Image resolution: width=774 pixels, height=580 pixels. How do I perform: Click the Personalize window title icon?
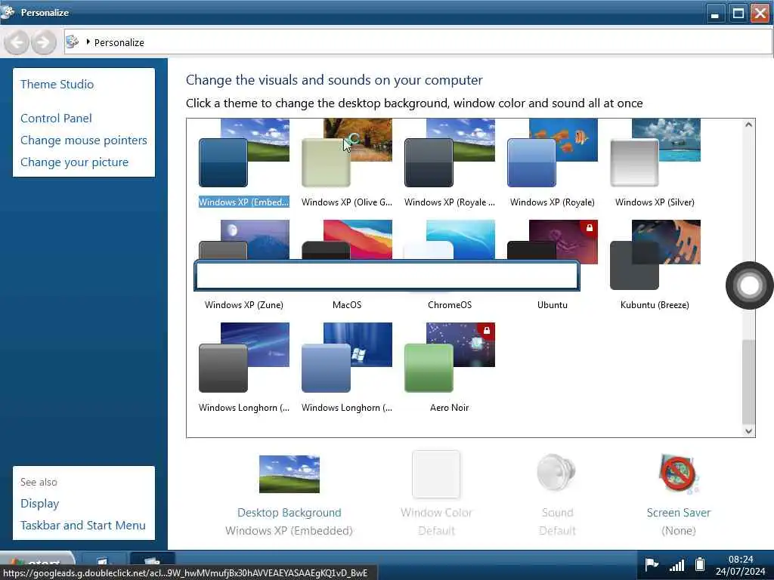[x=8, y=11]
